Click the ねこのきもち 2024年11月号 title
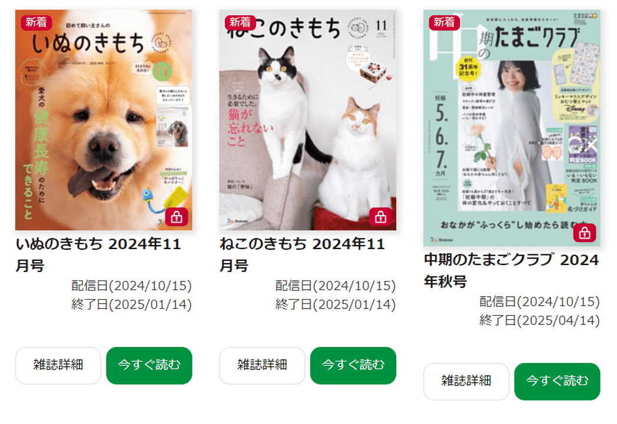Viewport: 617px width, 424px height. click(302, 255)
